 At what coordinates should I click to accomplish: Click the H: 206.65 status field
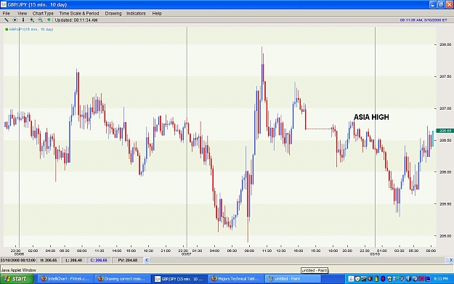49,260
